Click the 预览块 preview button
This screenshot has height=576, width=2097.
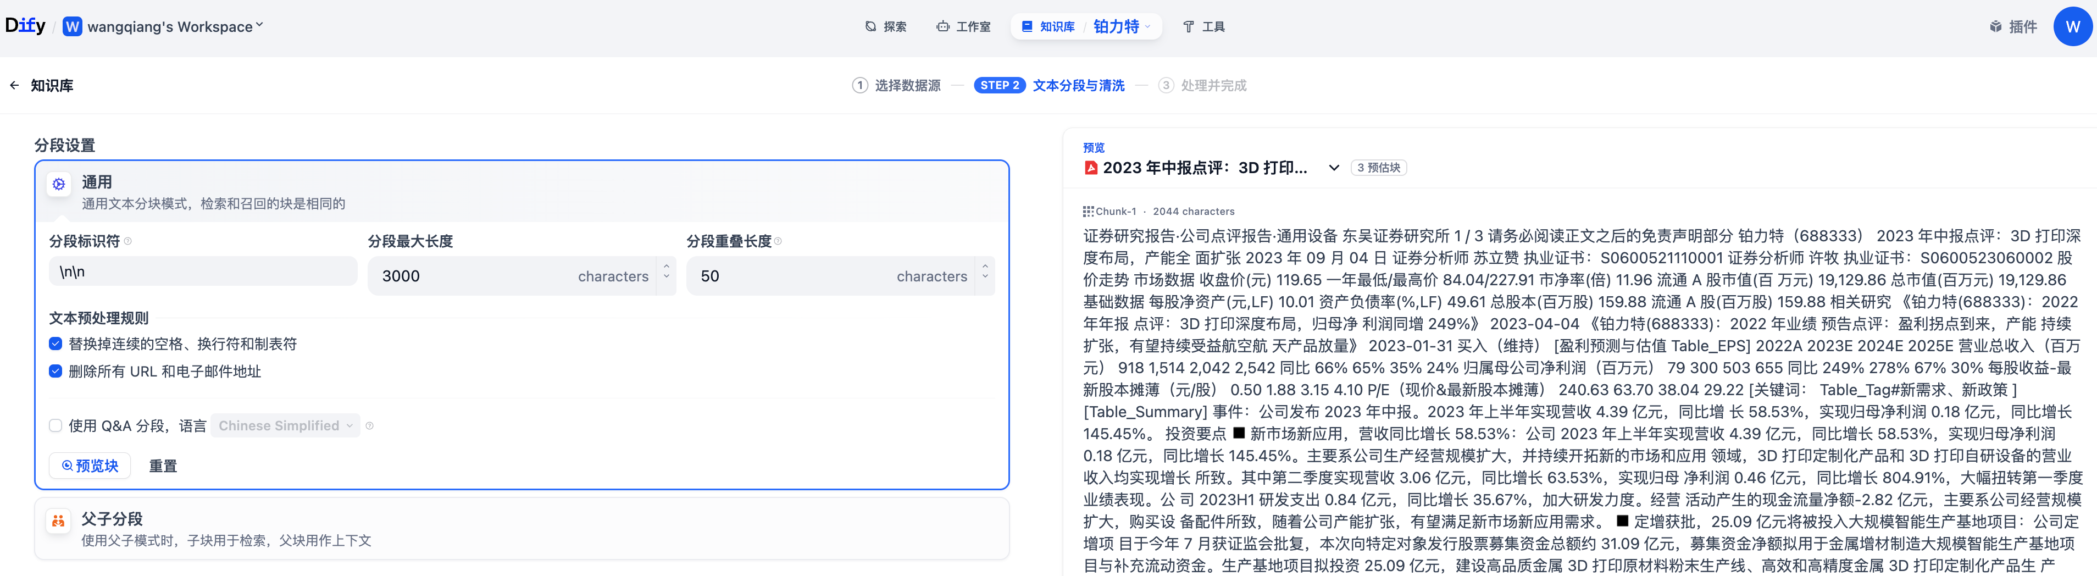tap(90, 465)
